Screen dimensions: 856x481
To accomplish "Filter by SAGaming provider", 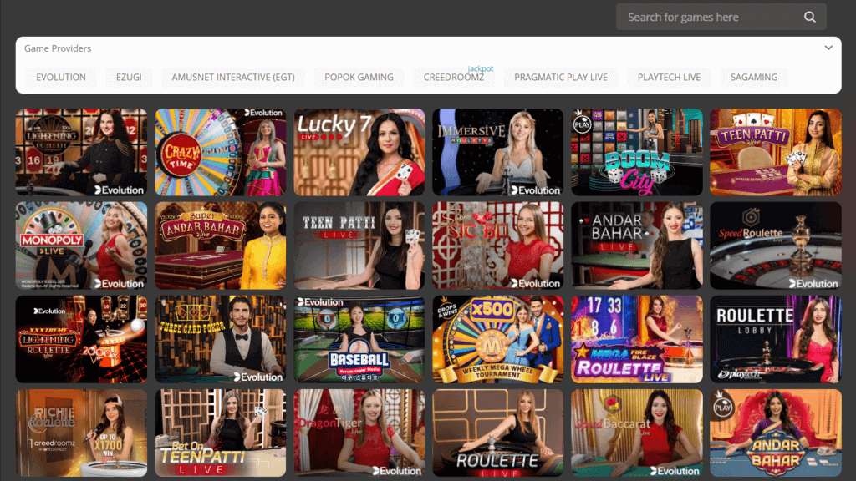I will tap(754, 78).
